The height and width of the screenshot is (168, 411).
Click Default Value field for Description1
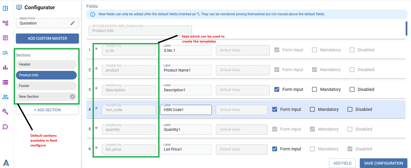coord(243,90)
